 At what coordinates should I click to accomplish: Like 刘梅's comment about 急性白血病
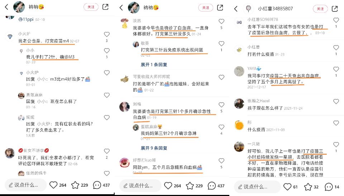pyautogui.click(x=221, y=105)
